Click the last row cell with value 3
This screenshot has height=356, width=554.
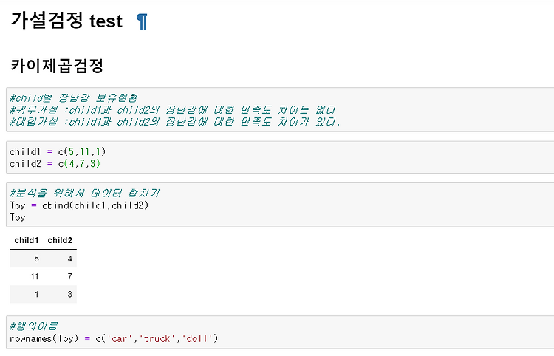[x=70, y=294]
